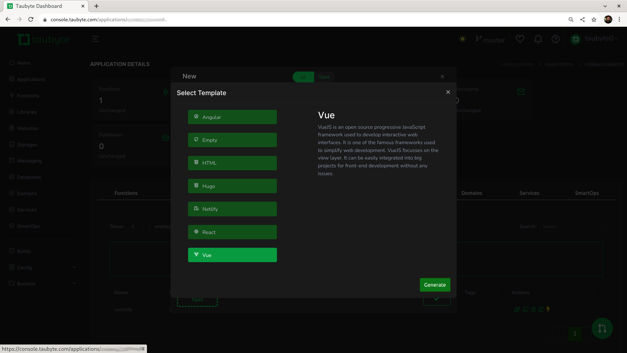Switch to the Yaml toggle option
The height and width of the screenshot is (353, 627).
tap(324, 77)
